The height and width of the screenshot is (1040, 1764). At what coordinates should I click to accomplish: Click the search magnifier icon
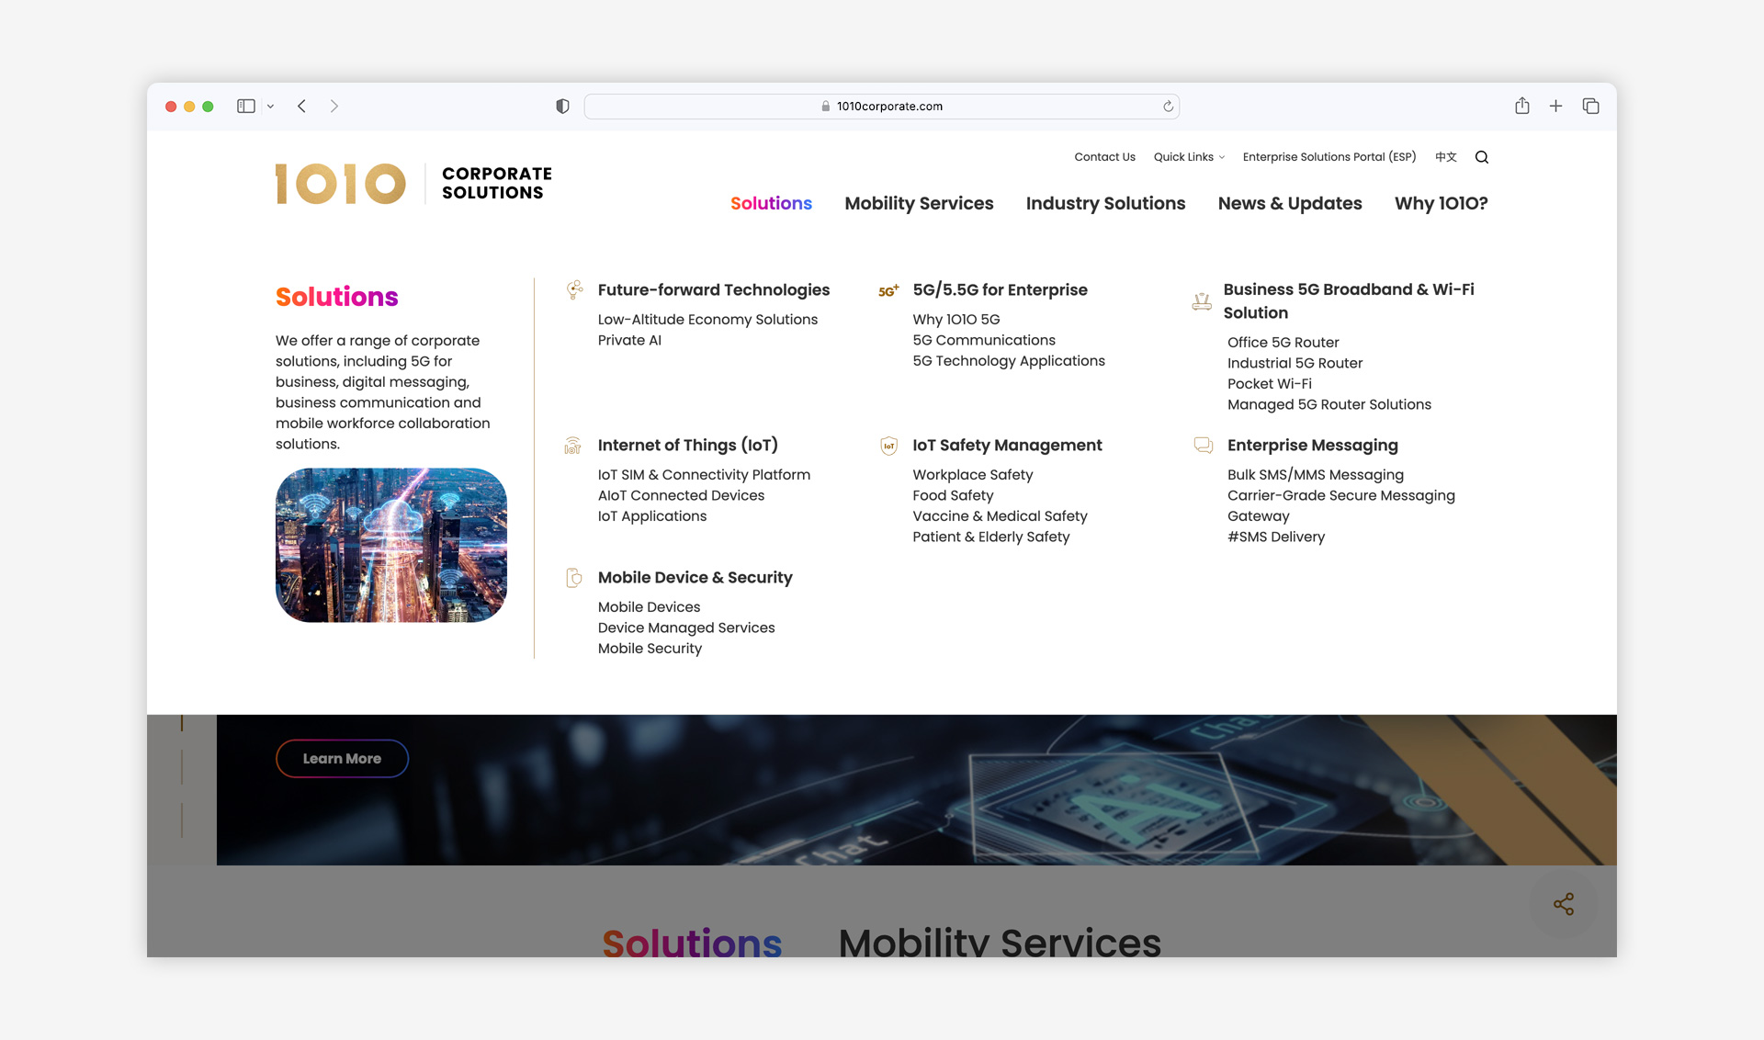coord(1481,157)
